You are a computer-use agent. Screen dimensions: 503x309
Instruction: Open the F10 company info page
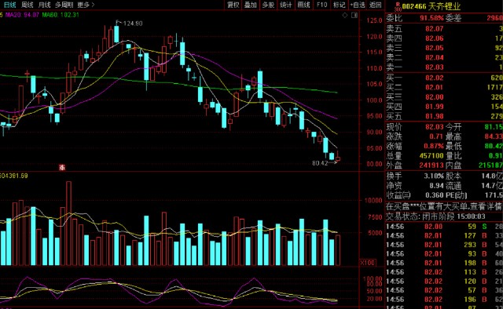point(321,5)
